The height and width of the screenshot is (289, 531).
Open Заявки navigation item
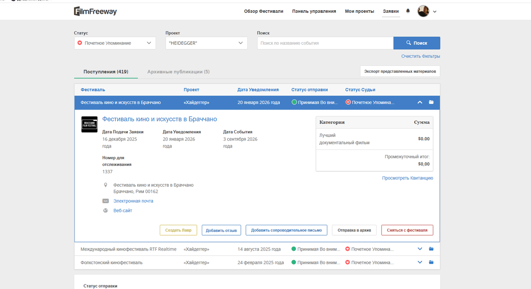point(391,12)
